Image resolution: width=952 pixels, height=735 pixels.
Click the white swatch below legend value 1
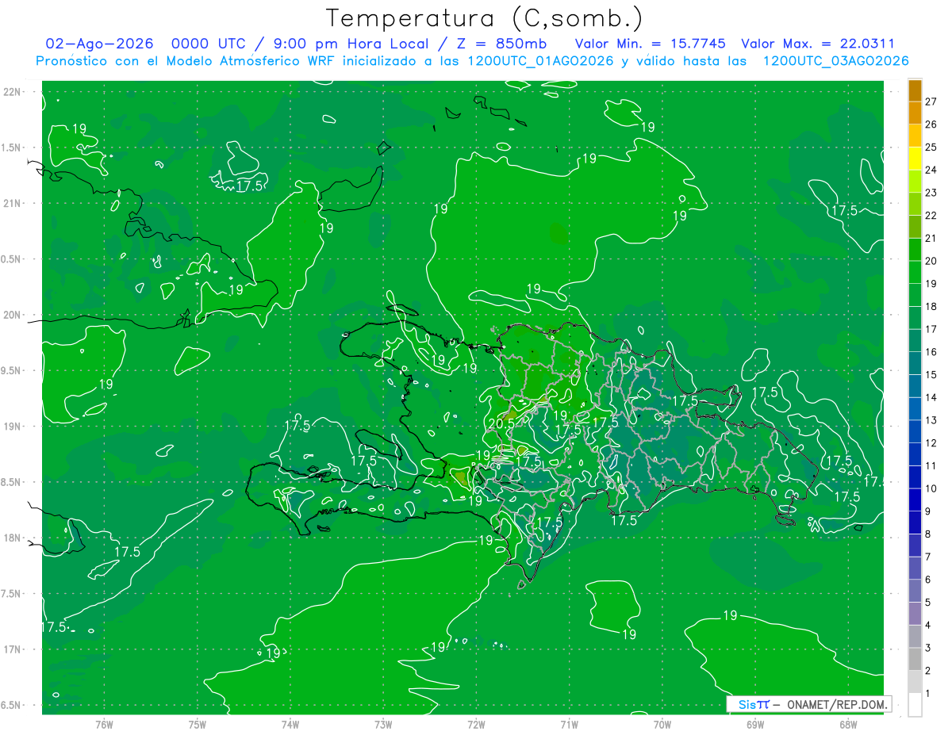pyautogui.click(x=915, y=704)
